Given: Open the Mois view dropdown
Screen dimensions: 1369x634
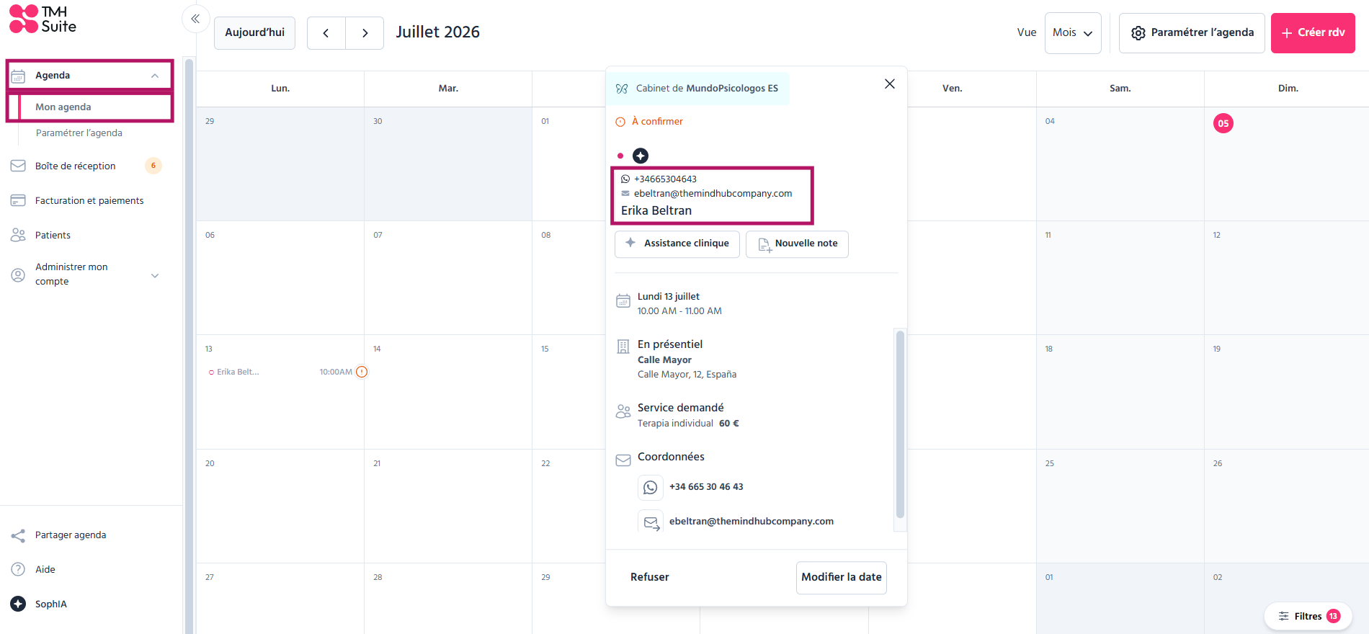Looking at the screenshot, I should [1073, 33].
